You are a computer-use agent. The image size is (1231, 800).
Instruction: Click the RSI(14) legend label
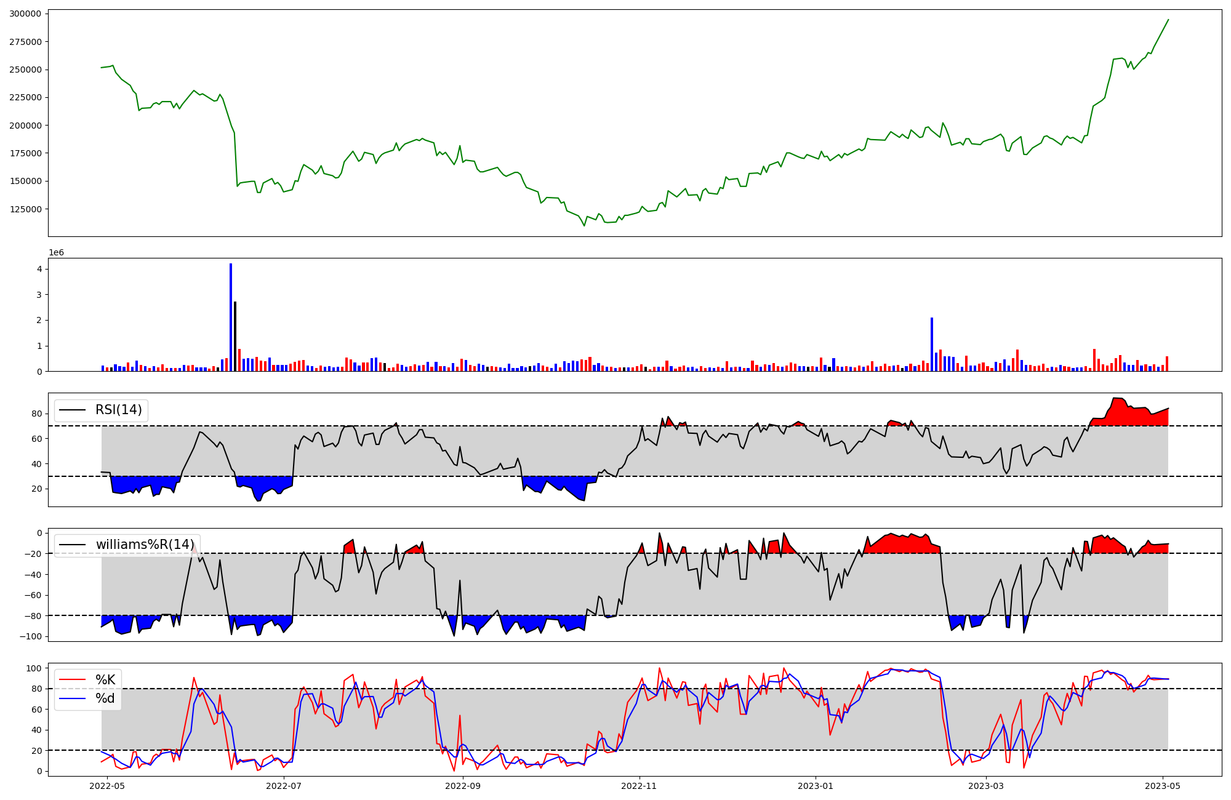click(x=118, y=410)
